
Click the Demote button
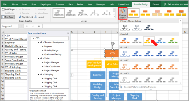pyautogui.click(x=24, y=13)
